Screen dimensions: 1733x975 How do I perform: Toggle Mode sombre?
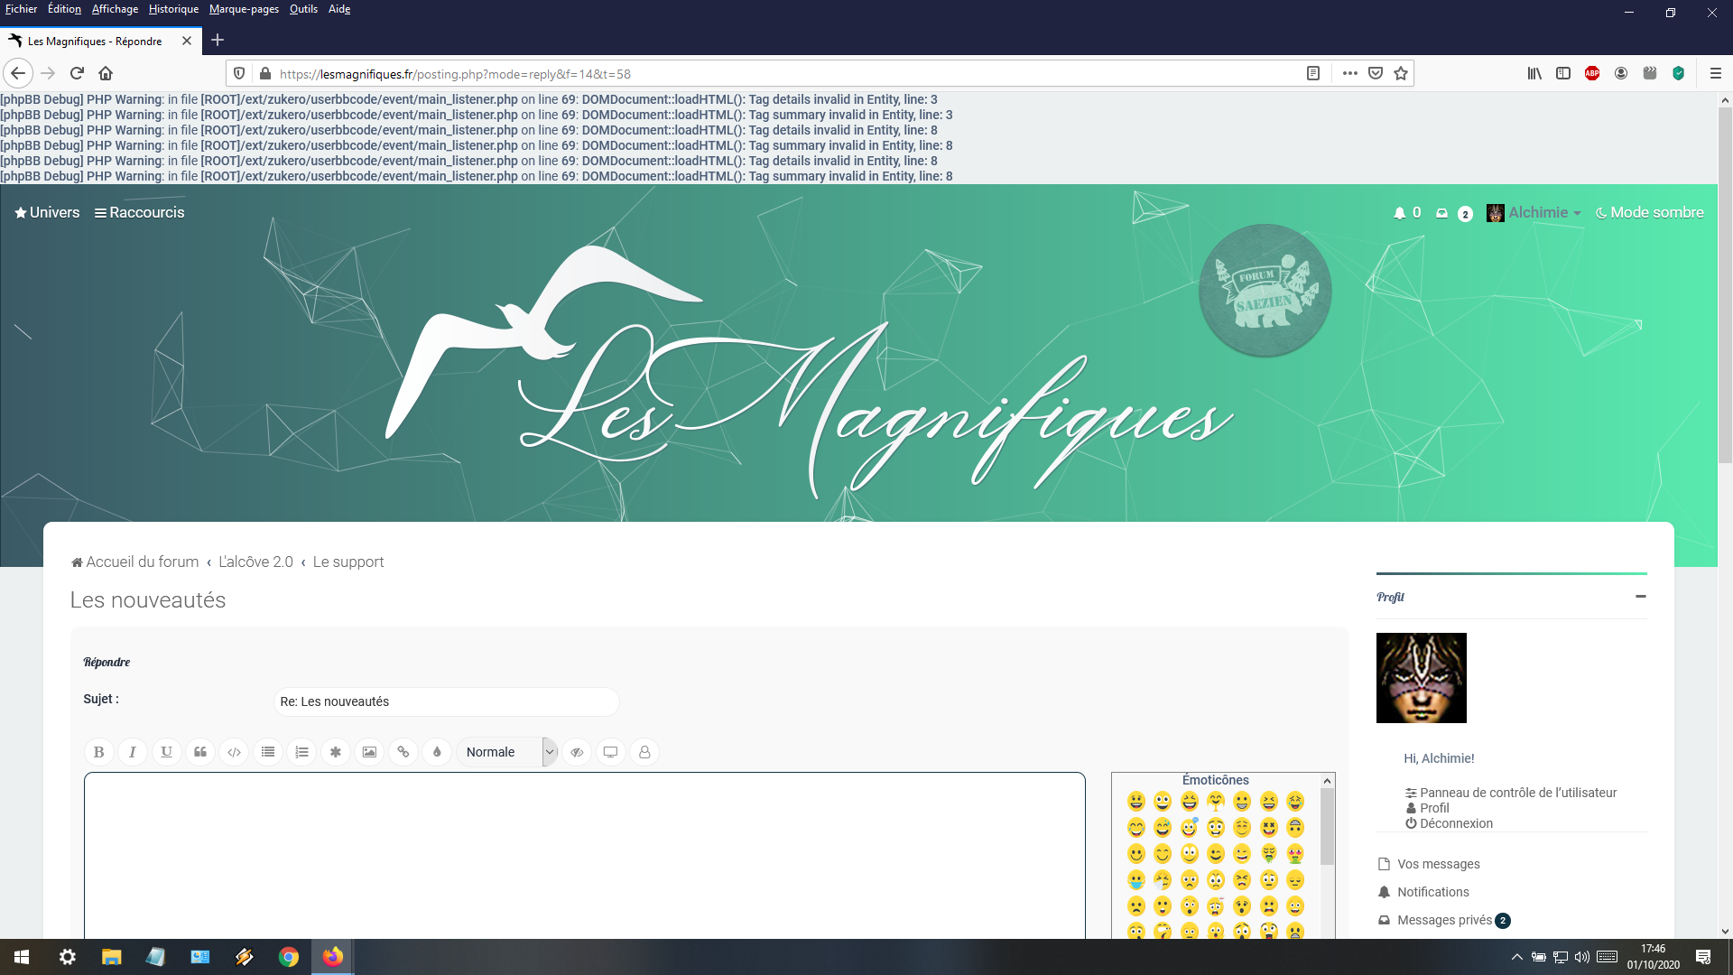pyautogui.click(x=1650, y=213)
